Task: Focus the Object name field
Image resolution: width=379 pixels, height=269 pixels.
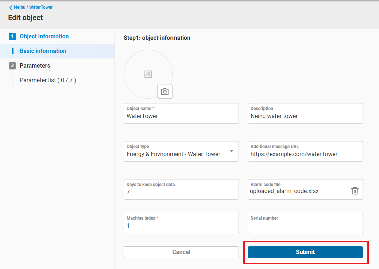Action: pyautogui.click(x=181, y=116)
